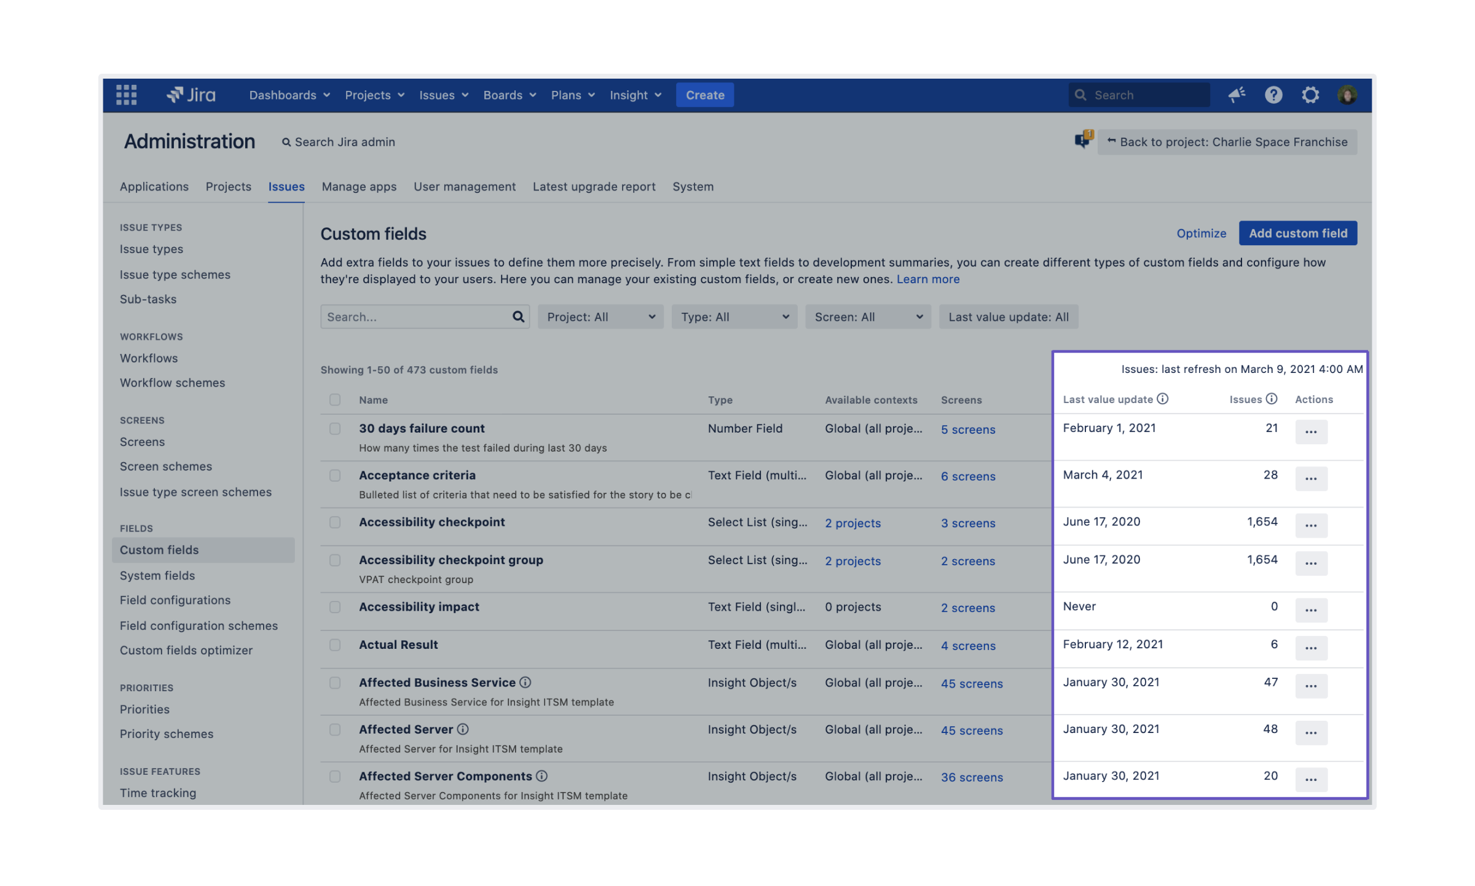The image size is (1475, 886).
Task: Click info icon beside Affected Business Service
Action: tap(525, 682)
